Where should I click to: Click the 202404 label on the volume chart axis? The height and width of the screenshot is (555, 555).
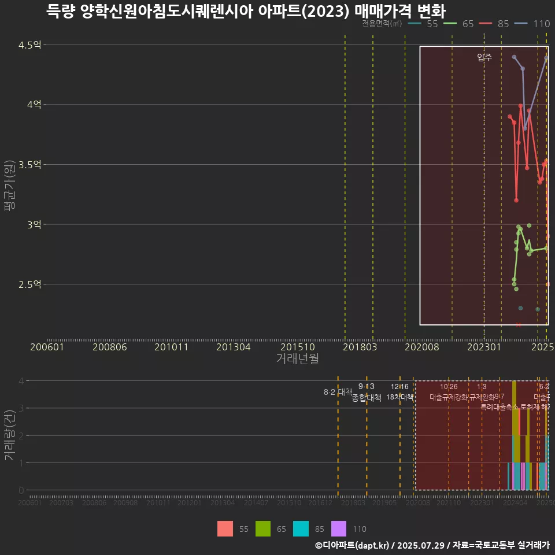pyautogui.click(x=515, y=502)
